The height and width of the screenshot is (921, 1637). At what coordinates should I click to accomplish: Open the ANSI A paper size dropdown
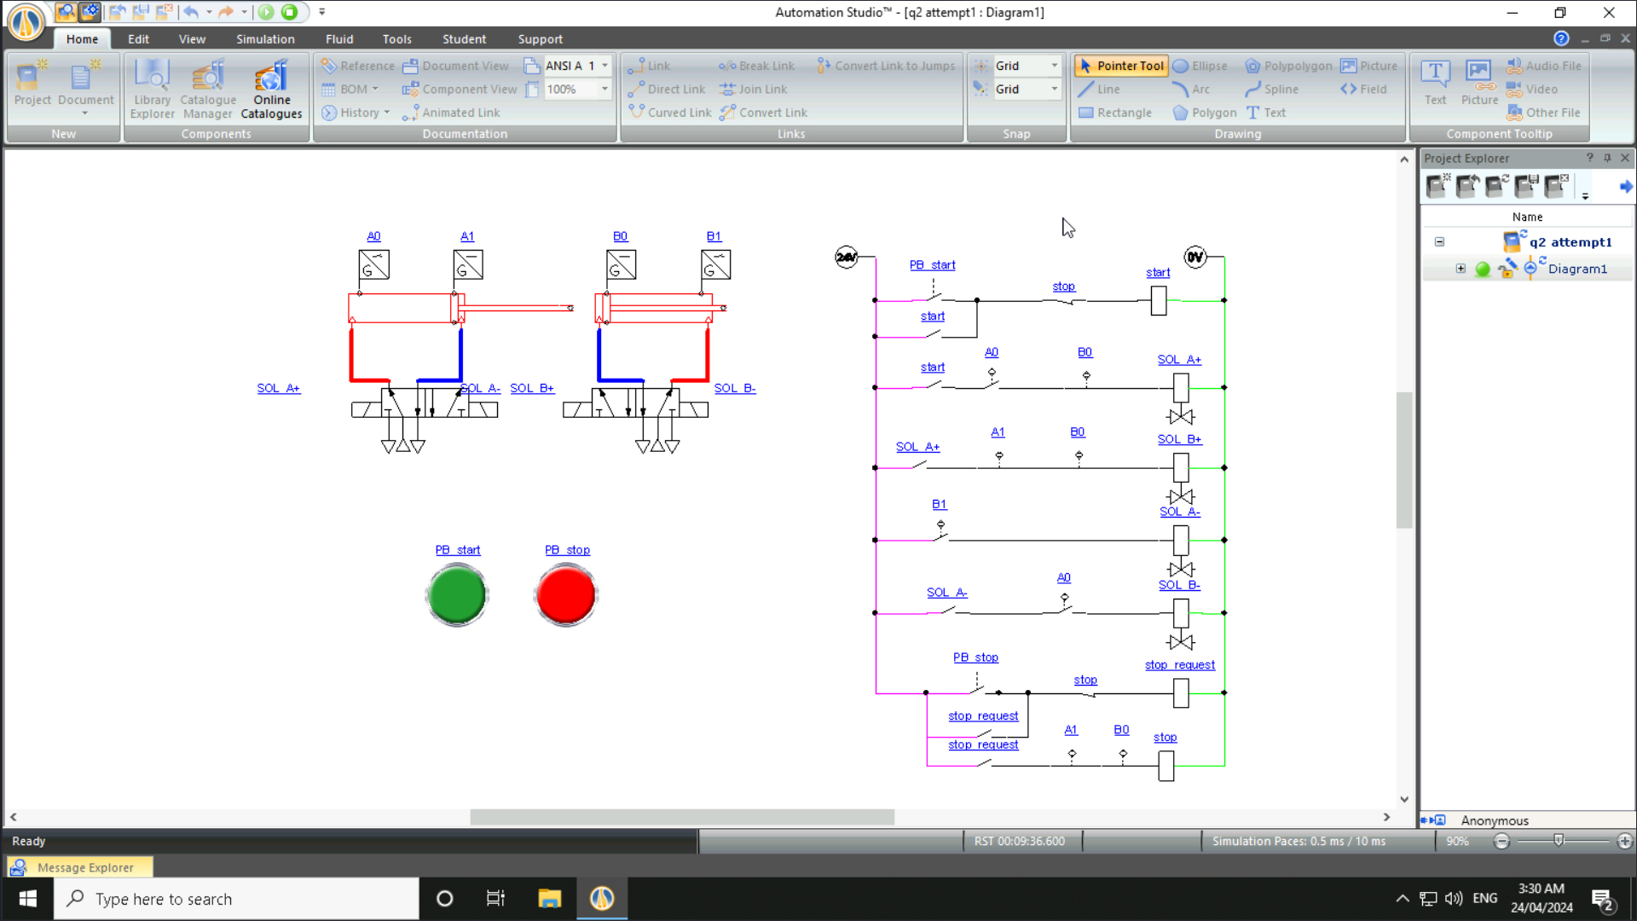coord(604,65)
